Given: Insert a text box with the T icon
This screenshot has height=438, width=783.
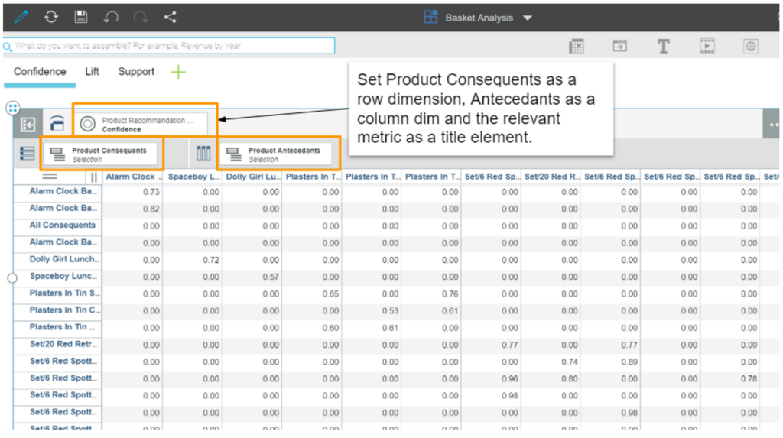Looking at the screenshot, I should point(663,47).
